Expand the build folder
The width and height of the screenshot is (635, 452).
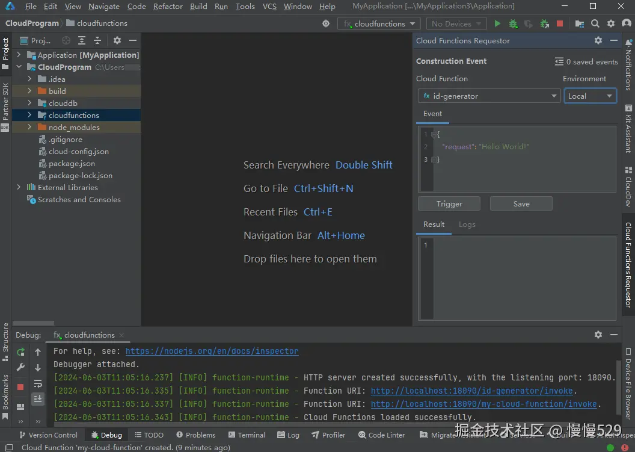[x=29, y=91]
